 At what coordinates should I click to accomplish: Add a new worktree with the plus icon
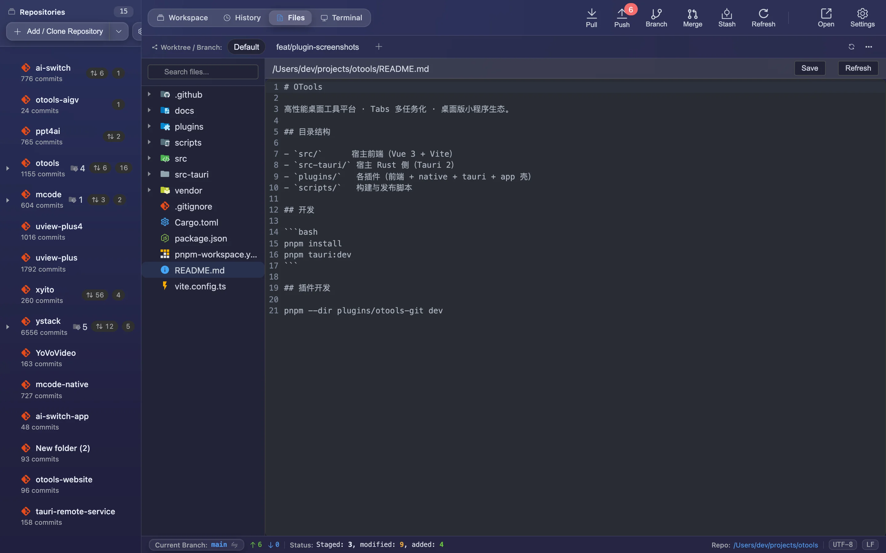point(379,47)
